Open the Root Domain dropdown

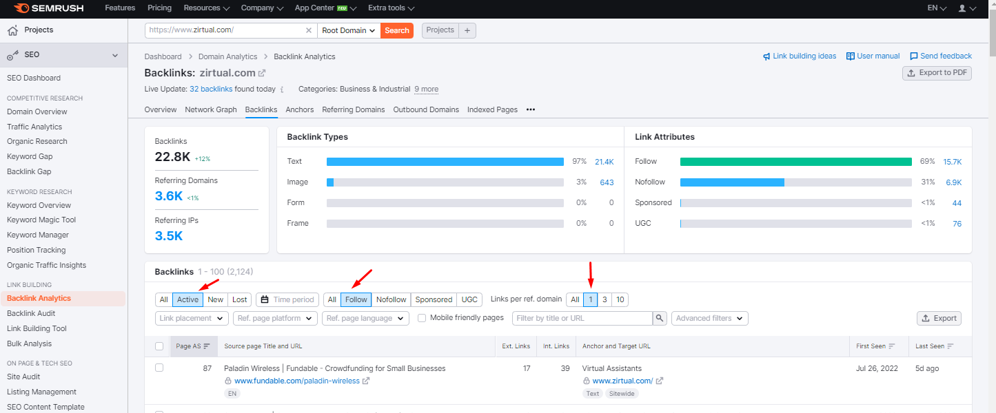tap(349, 30)
